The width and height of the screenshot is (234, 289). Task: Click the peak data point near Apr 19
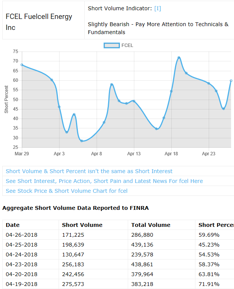[179, 58]
